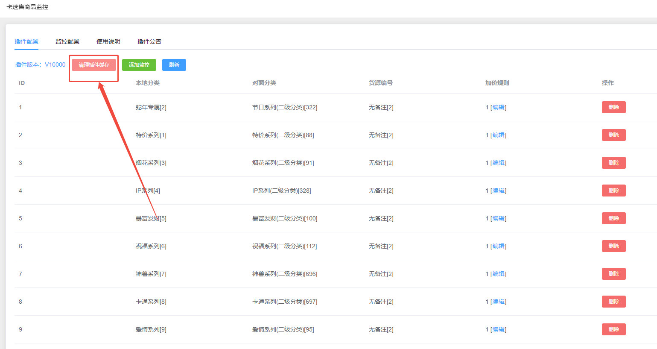The height and width of the screenshot is (349, 657).
Task: Delete the 烟花系列 row (ID 3)
Action: (613, 163)
